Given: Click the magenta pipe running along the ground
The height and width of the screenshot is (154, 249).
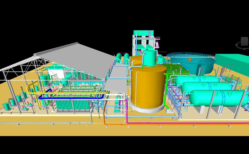Looking at the screenshot, I should [188, 124].
